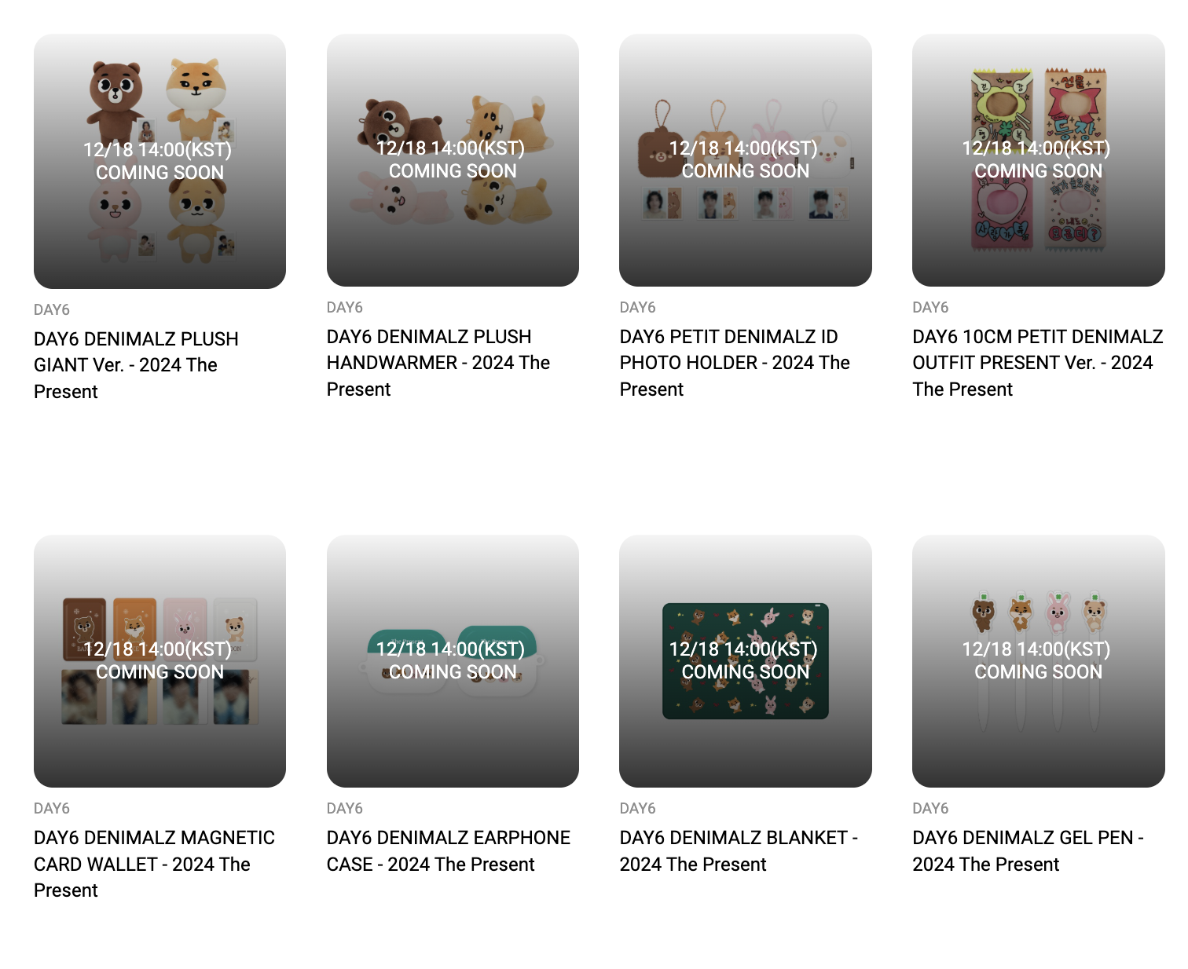1188x969 pixels.
Task: Click the DAY6 DENIMALZ EARPHONE CASE title
Action: point(449,851)
